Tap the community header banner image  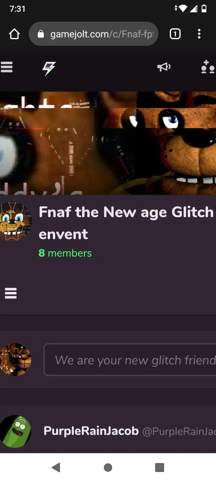[x=108, y=143]
